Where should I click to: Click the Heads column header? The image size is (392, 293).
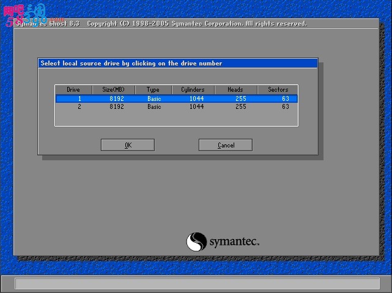(x=235, y=89)
